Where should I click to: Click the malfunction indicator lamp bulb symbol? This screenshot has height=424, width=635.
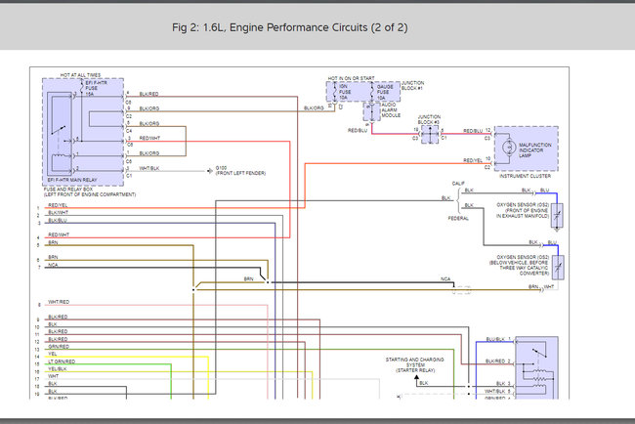509,148
